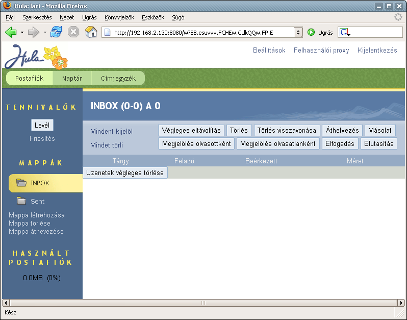The height and width of the screenshot is (320, 407).
Task: Click the Frissítés link
Action: (42, 138)
